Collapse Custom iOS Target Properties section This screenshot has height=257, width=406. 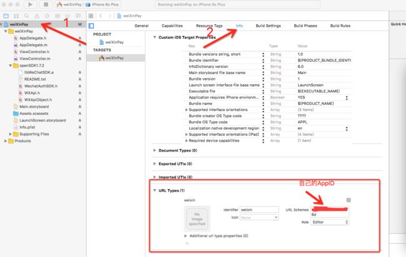(154, 37)
